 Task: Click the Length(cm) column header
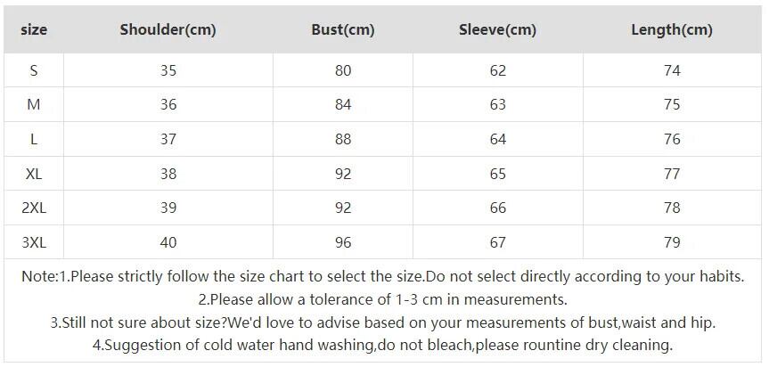click(x=672, y=29)
